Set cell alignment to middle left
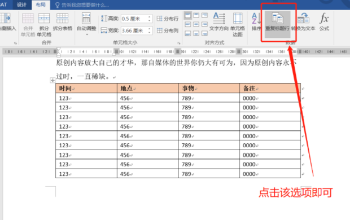Viewport: 350px width, 220px height. [188, 24]
